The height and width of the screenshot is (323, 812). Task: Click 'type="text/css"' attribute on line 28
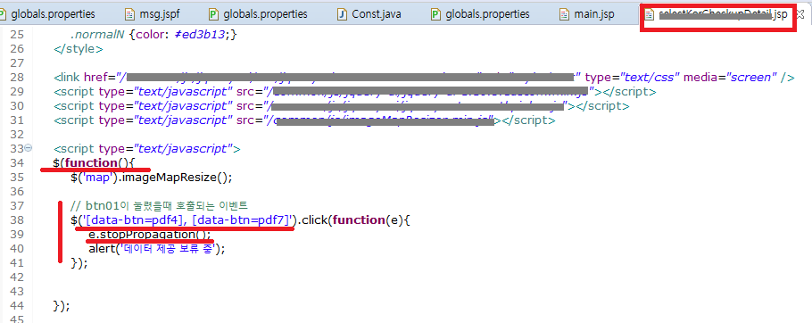click(632, 77)
